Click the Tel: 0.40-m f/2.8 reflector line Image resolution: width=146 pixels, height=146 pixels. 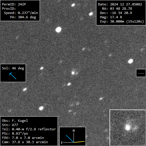click(x=29, y=129)
